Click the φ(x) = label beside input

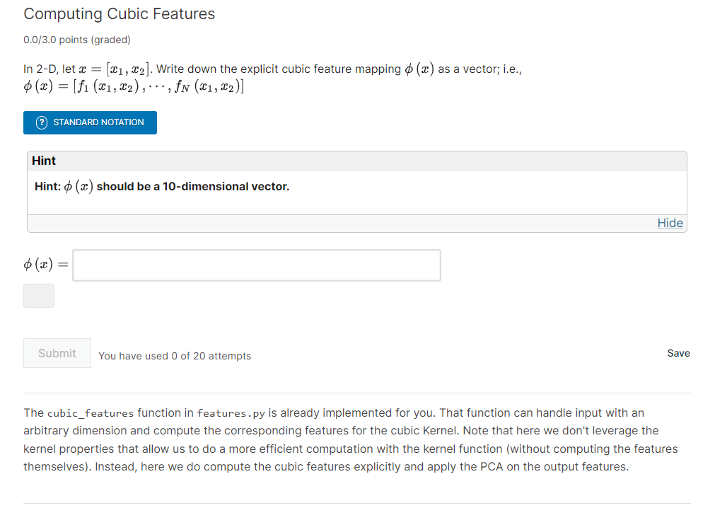pyautogui.click(x=45, y=265)
